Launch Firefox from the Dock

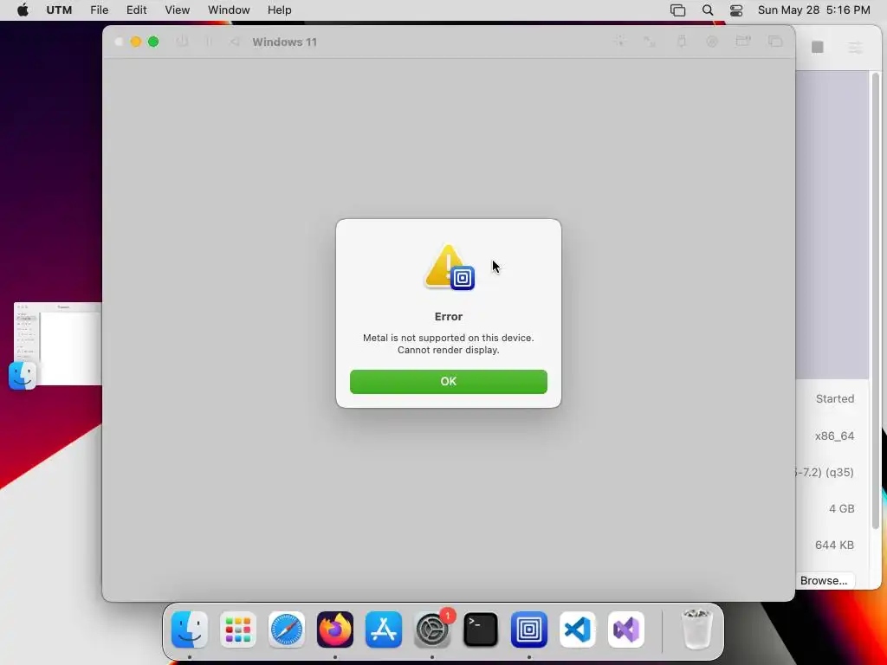tap(335, 629)
